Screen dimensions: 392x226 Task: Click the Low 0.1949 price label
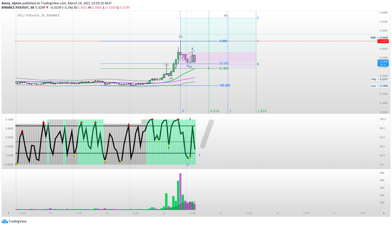tap(380, 86)
